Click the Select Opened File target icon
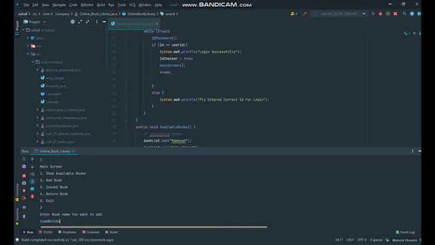 click(x=73, y=22)
